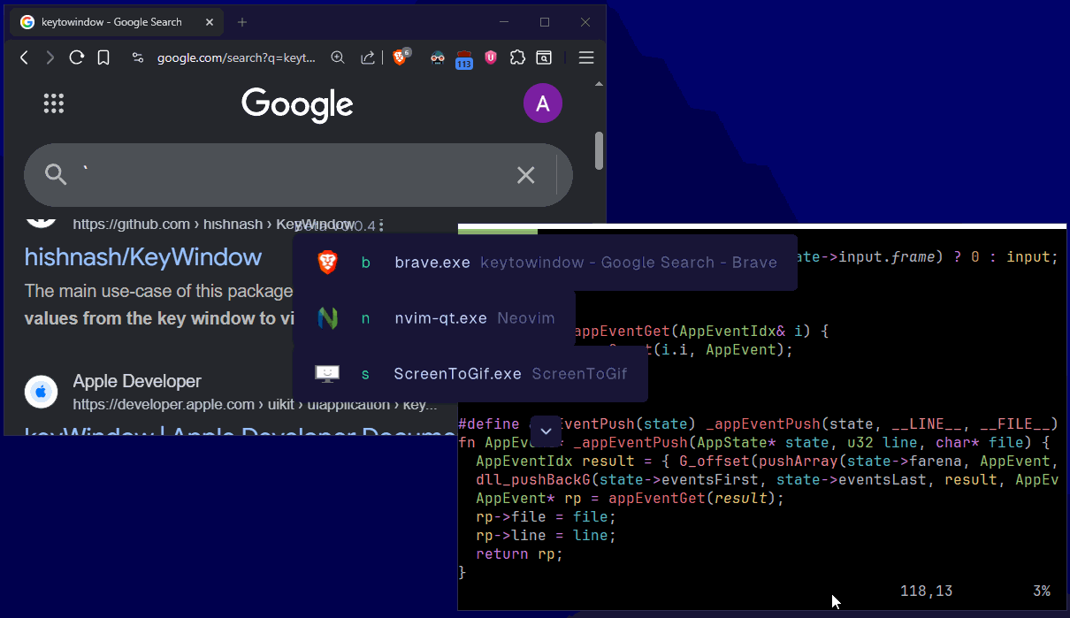Click the zoom magnifier icon in address bar
The height and width of the screenshot is (618, 1070).
(x=338, y=57)
